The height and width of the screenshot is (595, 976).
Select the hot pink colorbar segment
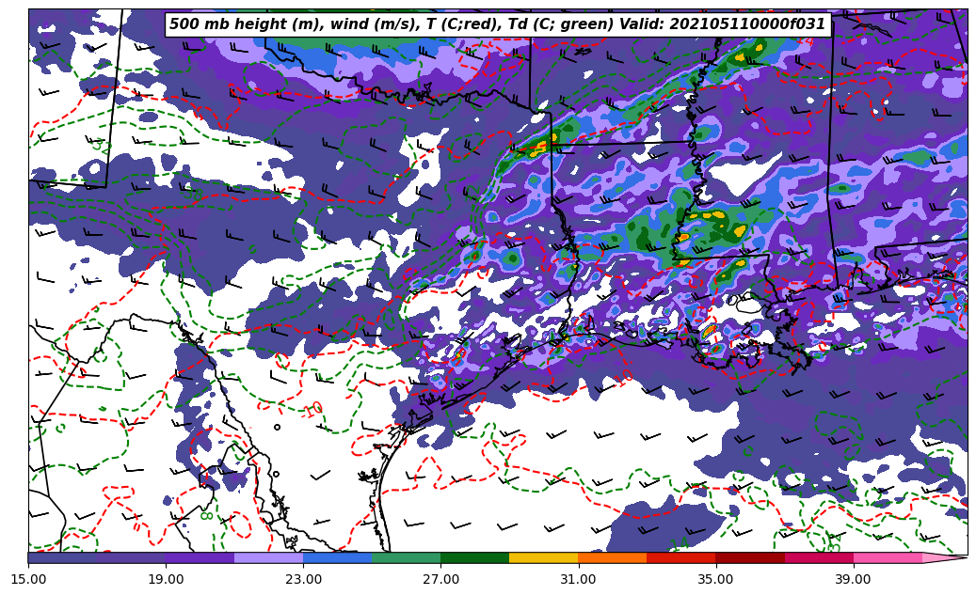tap(887, 558)
